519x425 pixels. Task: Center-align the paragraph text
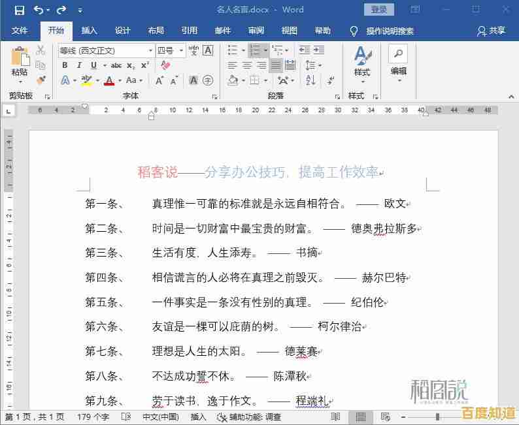click(x=247, y=65)
